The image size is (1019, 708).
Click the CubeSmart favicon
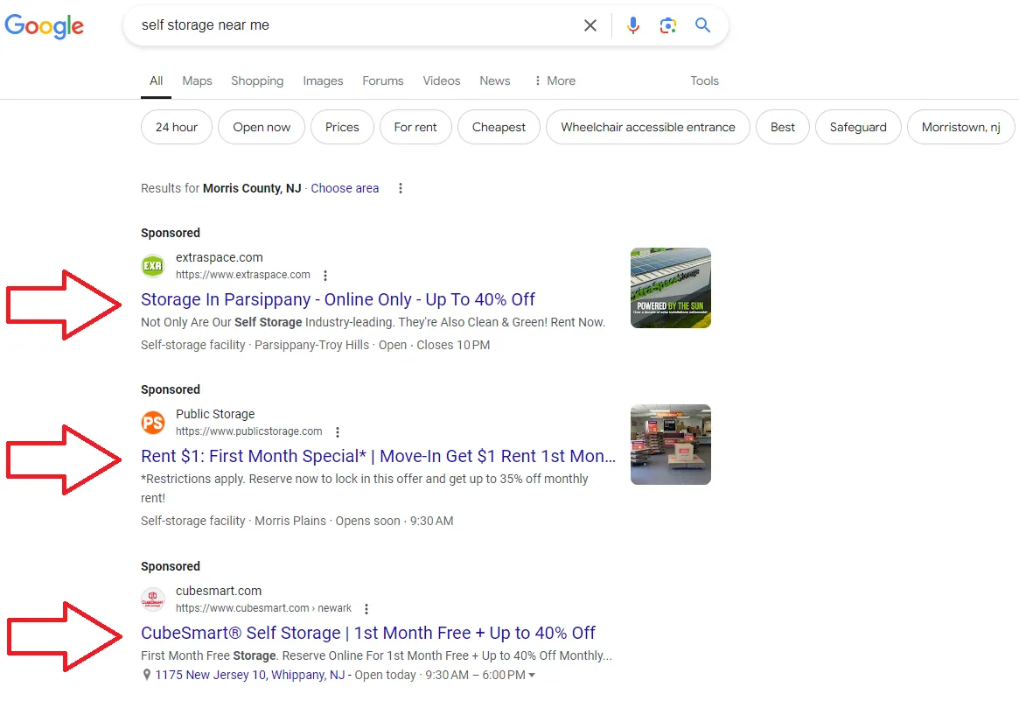pos(153,599)
